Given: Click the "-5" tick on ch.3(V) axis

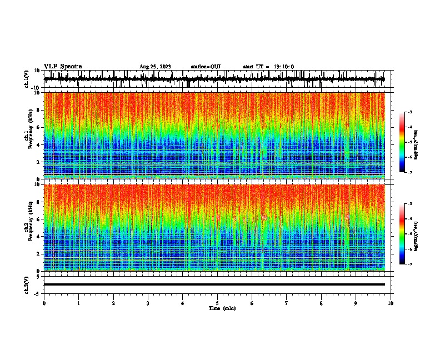Looking at the screenshot, I should 38,294.
